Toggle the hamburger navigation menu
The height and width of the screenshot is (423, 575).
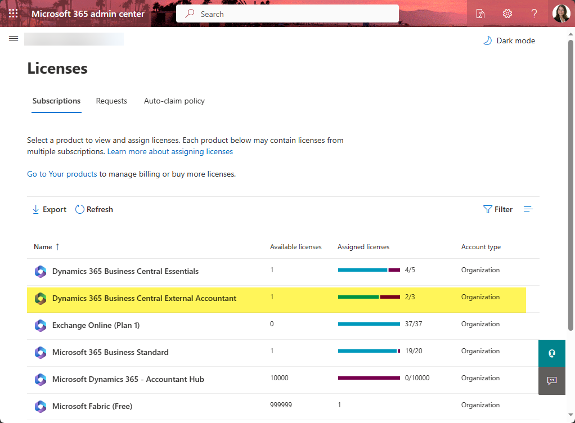pos(14,38)
